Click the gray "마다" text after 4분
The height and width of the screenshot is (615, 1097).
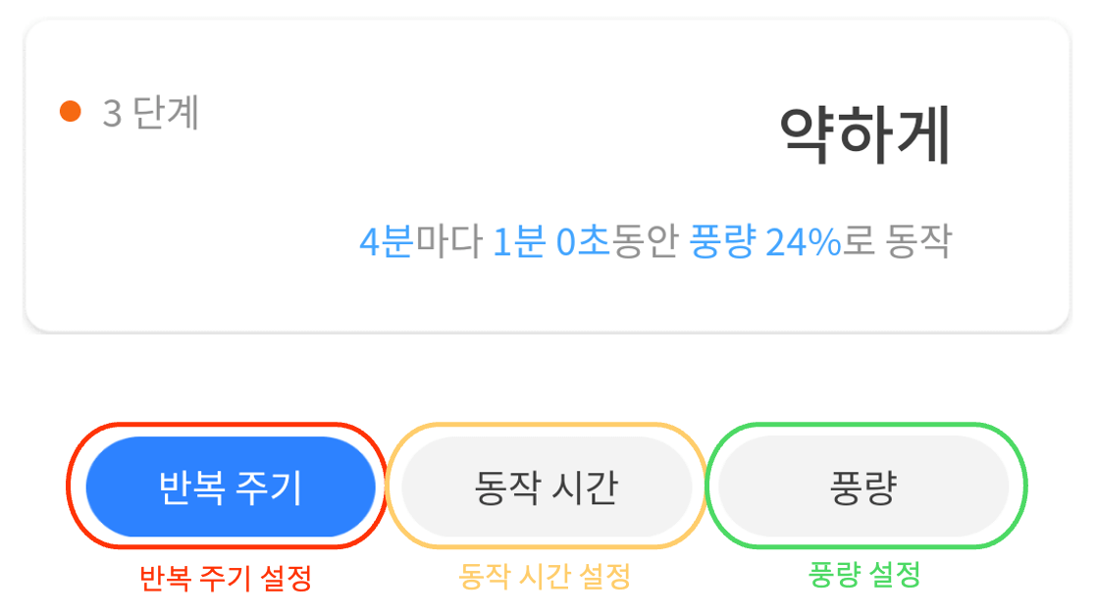tap(448, 242)
